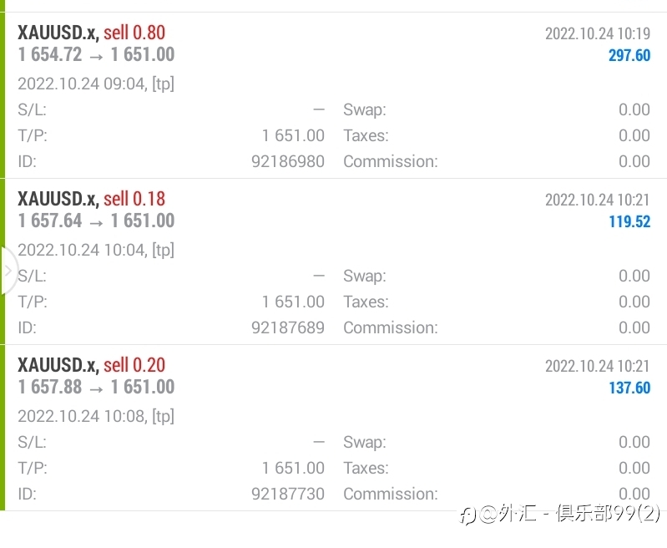Open the XAUUSD.x sell 0.20 trade entry

click(334, 428)
